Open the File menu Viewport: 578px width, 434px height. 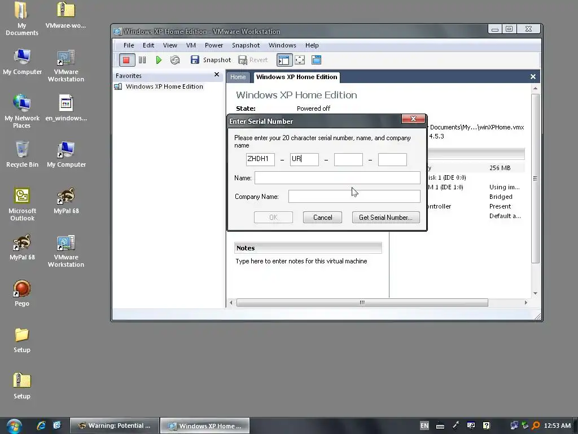coord(129,45)
